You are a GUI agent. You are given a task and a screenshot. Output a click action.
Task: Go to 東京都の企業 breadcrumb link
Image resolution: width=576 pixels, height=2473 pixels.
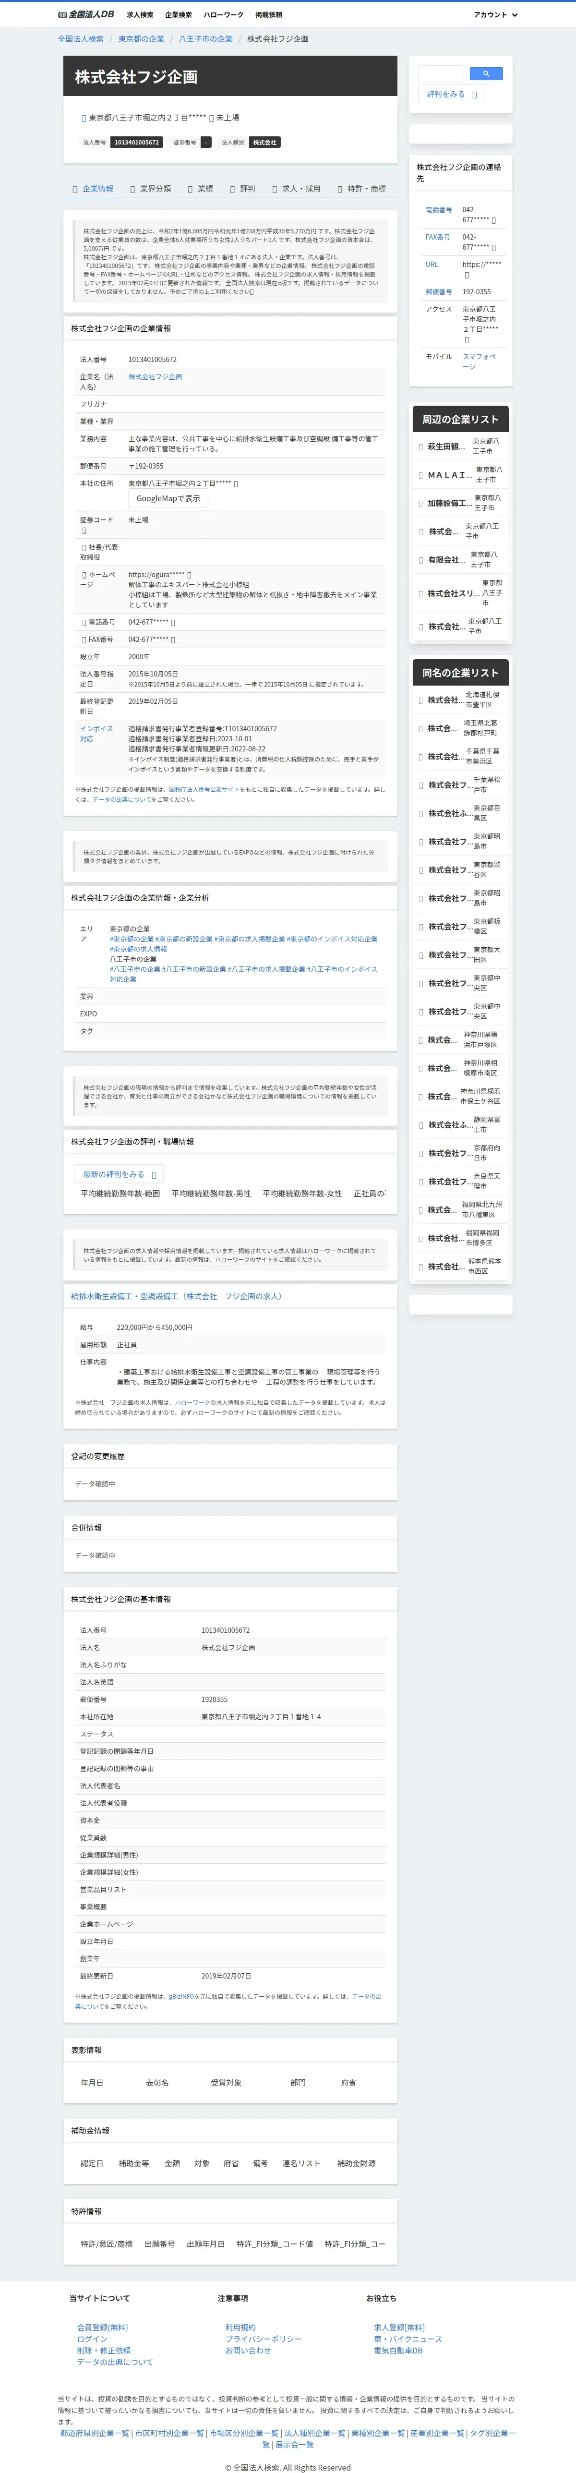tap(141, 39)
